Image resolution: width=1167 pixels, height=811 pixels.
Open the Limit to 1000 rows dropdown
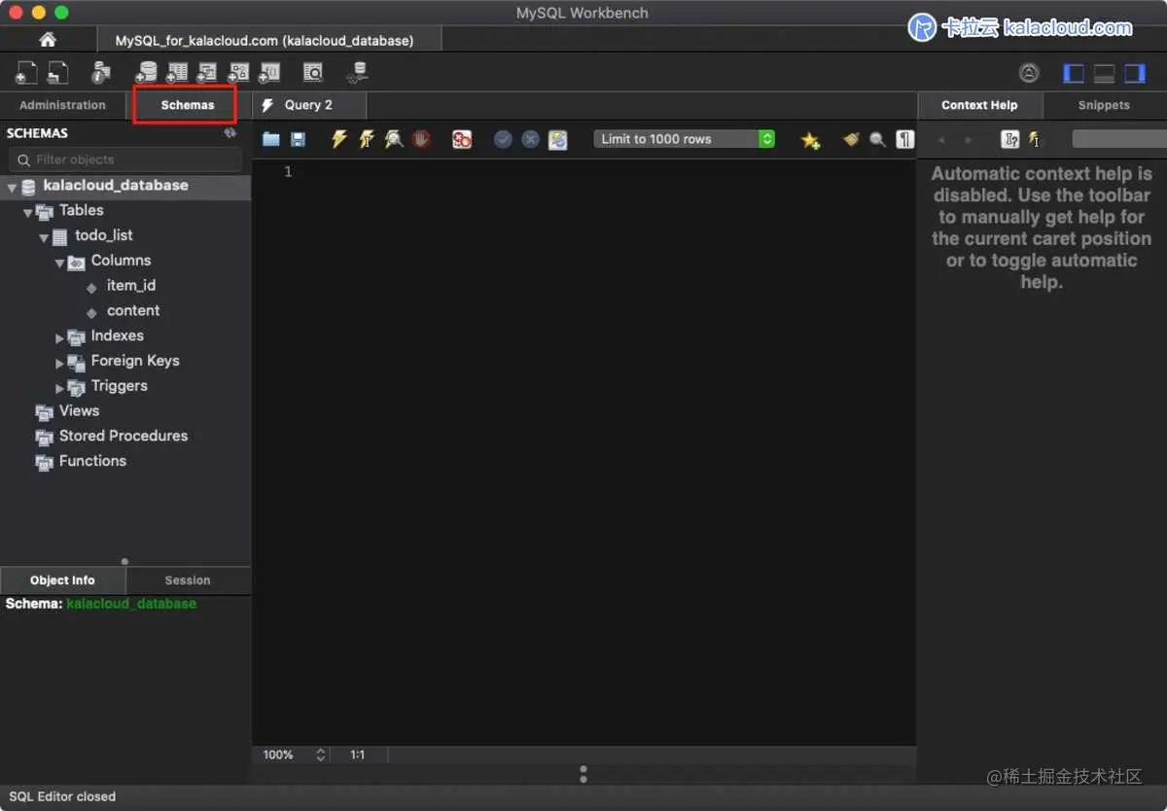coord(685,139)
